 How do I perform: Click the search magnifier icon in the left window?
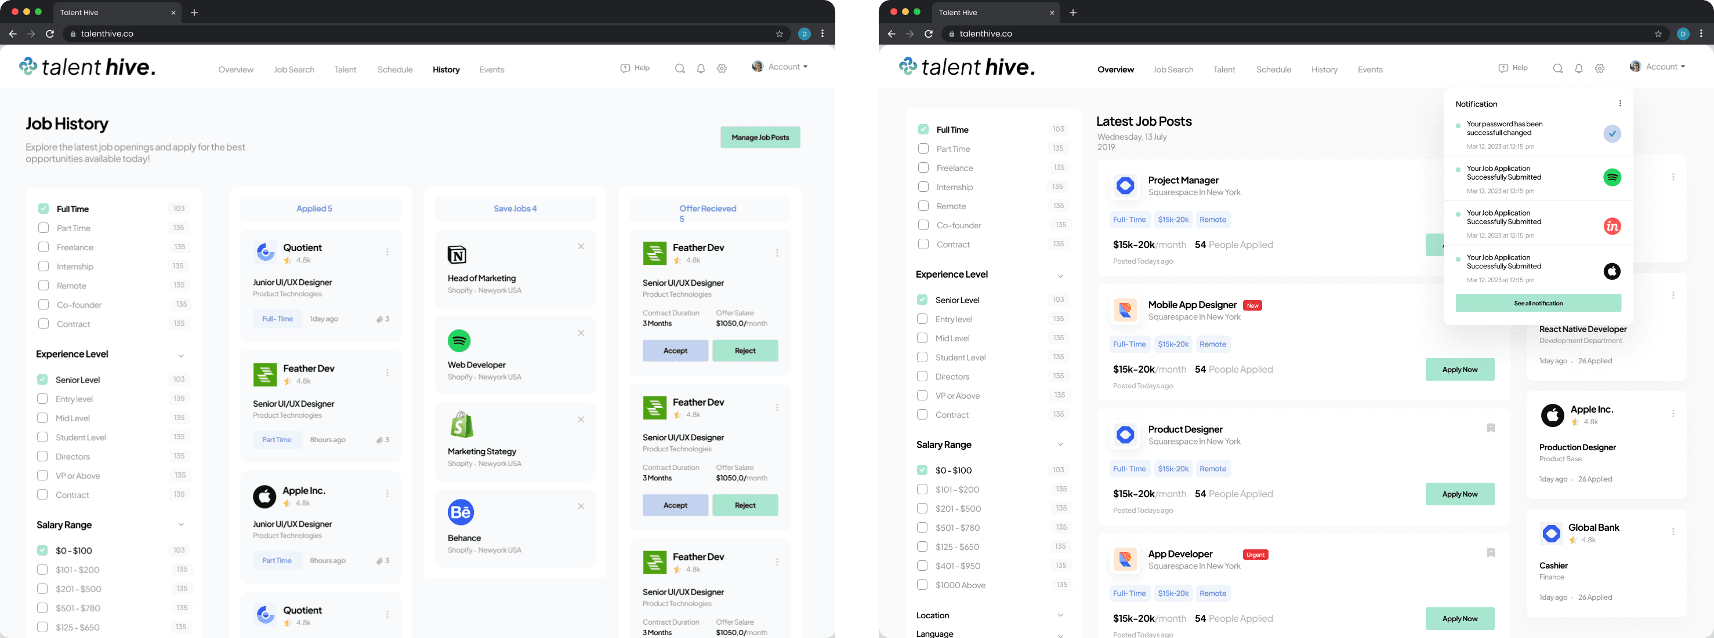(679, 68)
